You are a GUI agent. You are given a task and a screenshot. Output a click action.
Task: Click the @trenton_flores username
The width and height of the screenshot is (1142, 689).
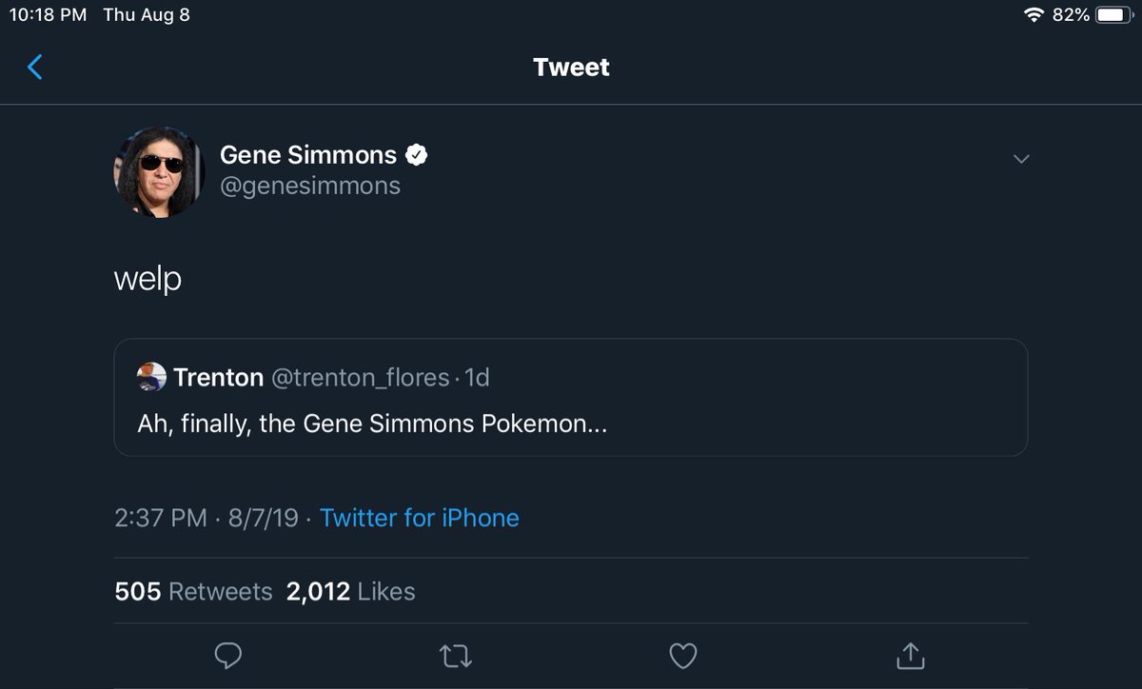360,378
